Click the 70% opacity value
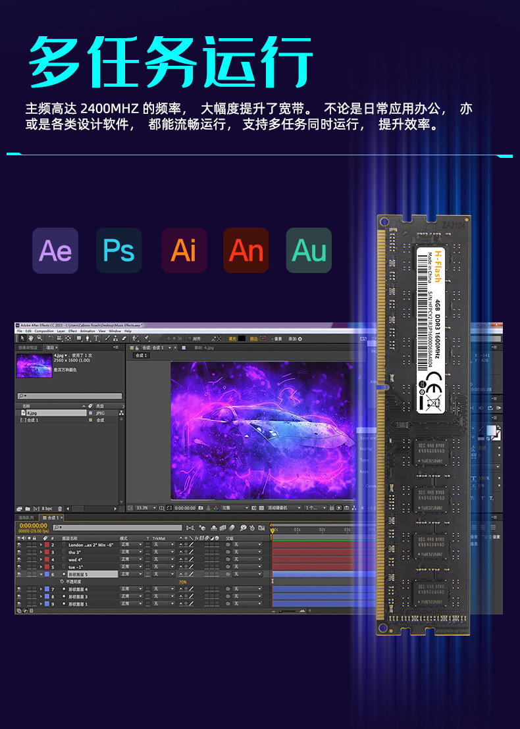The width and height of the screenshot is (520, 729). point(183,582)
